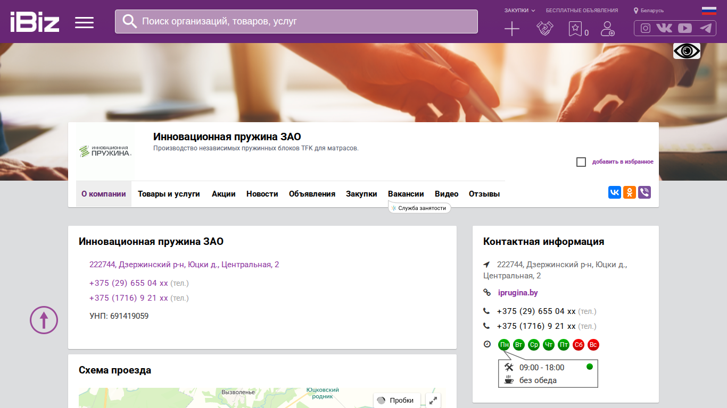This screenshot has height=408, width=727.
Task: Toggle accessibility eye icon on banner
Action: [x=687, y=51]
